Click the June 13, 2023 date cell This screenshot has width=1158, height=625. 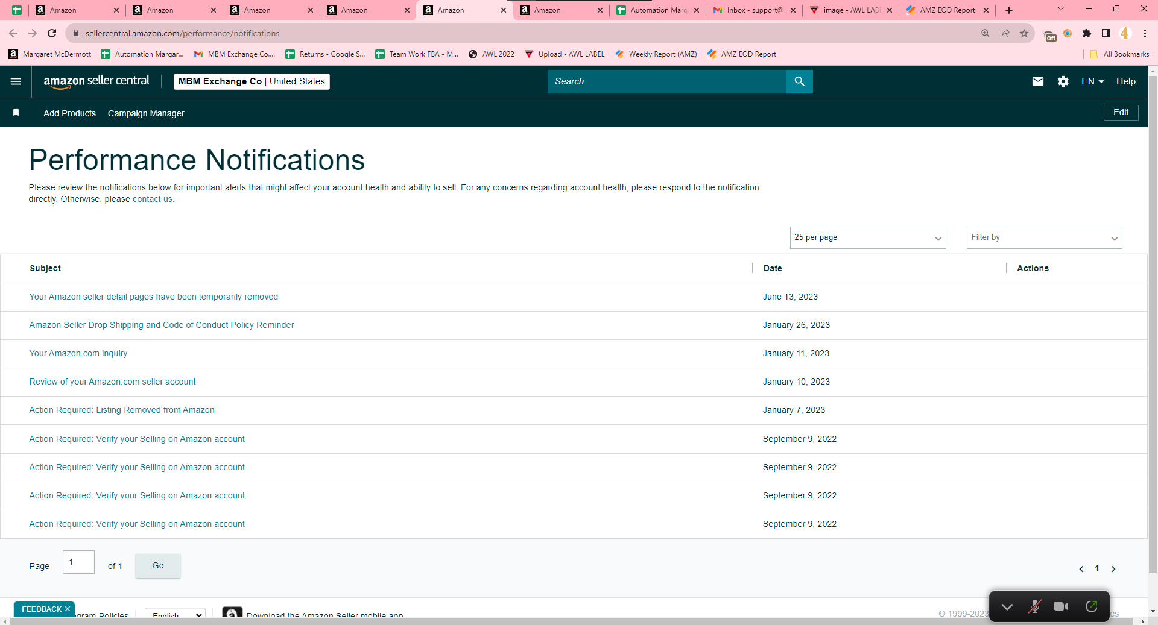[790, 297]
